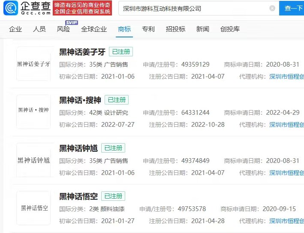Open the 企业 tab
Screen dimensions: 304x233
point(15,29)
